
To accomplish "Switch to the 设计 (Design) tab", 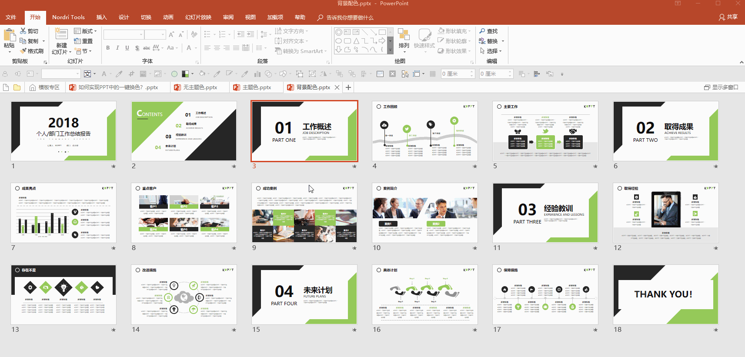I will [124, 17].
